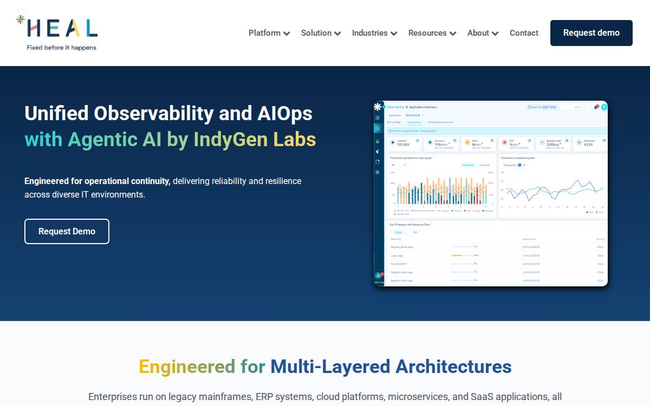Screen dimensions: 650x406
Task: Expand the Resources menu
Action: click(432, 33)
